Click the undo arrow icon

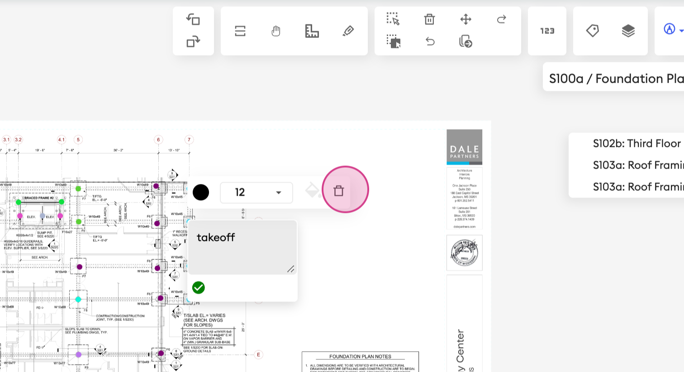coord(430,42)
